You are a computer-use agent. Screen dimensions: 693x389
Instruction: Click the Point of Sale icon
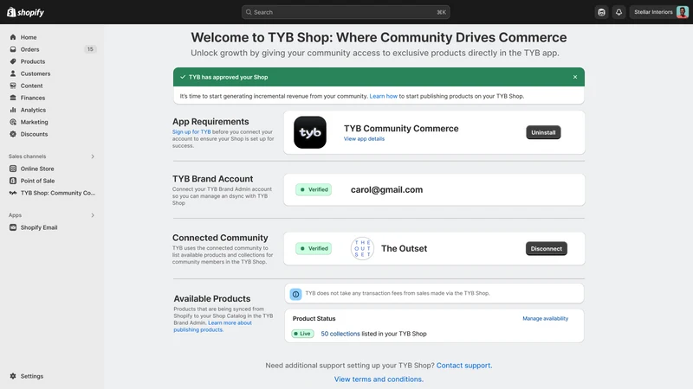tap(13, 181)
